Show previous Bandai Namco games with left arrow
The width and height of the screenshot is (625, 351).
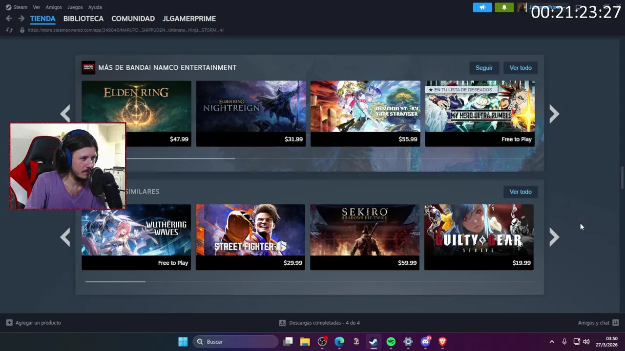click(x=65, y=114)
